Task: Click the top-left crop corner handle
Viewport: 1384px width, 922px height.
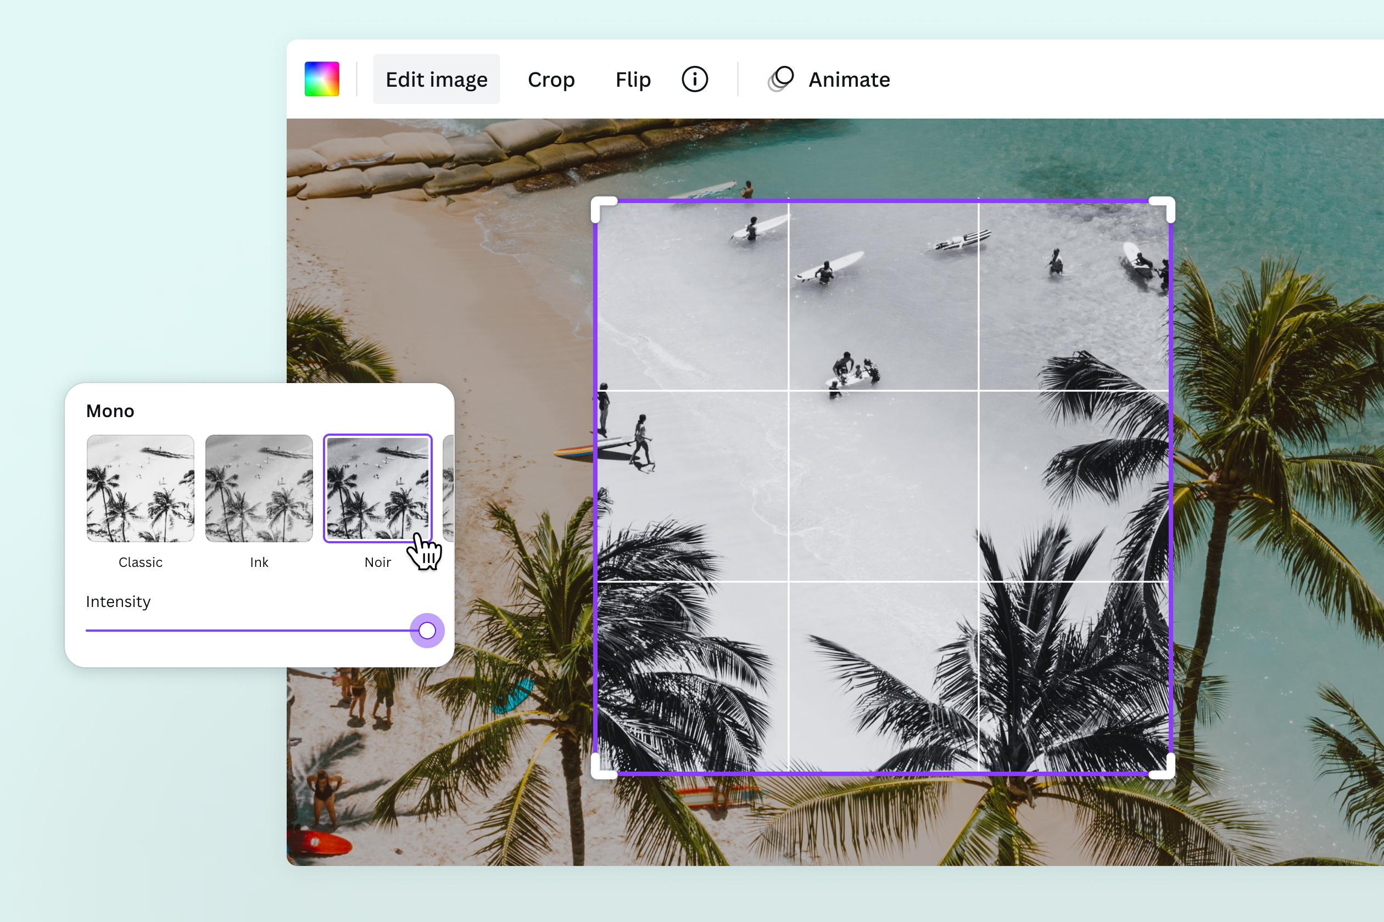Action: [604, 209]
